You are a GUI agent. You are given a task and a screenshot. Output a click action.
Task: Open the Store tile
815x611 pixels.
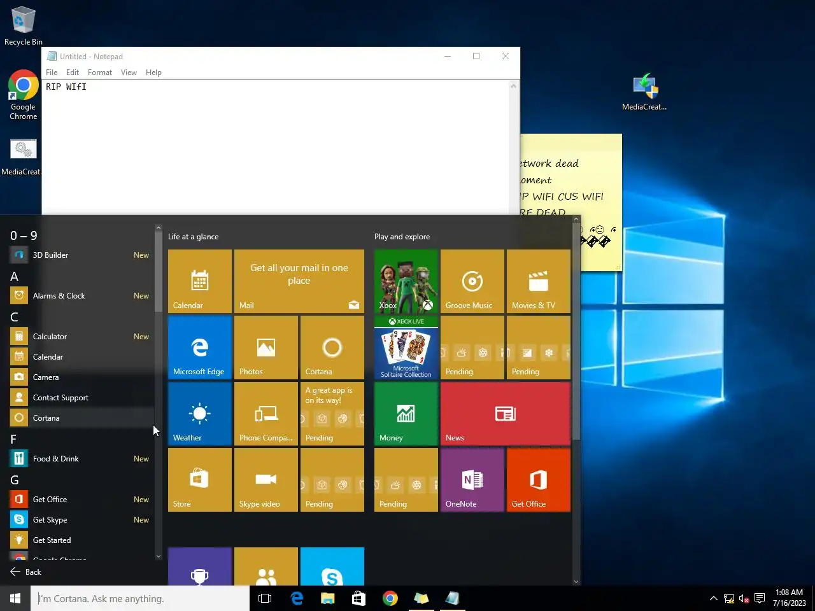[200, 480]
